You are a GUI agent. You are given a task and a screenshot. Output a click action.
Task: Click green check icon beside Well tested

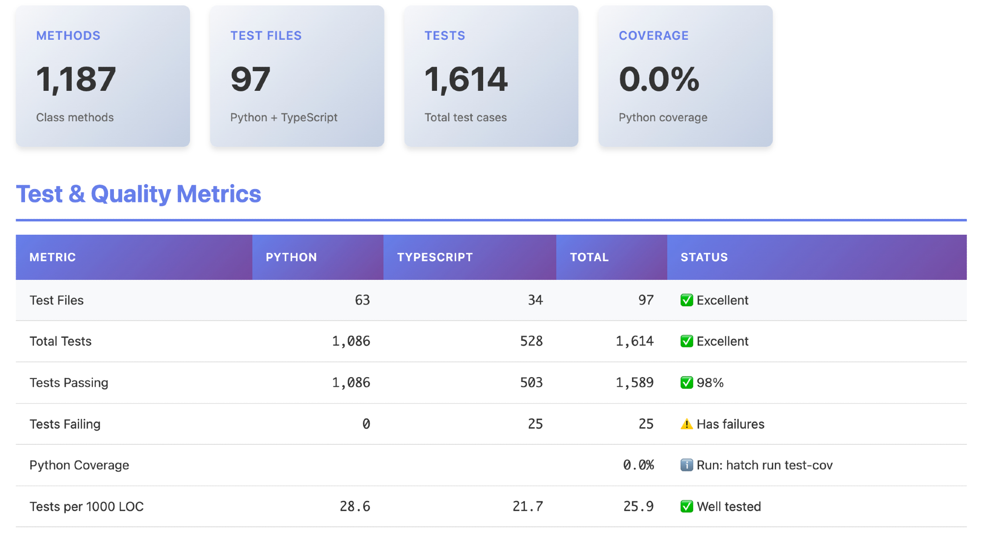686,506
